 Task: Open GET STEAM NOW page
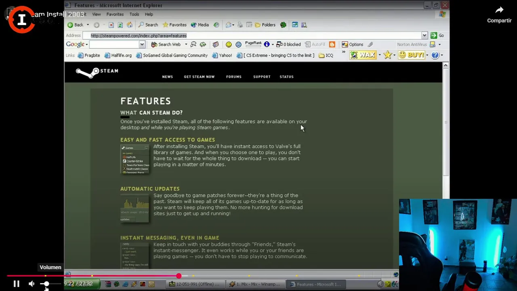(x=199, y=77)
